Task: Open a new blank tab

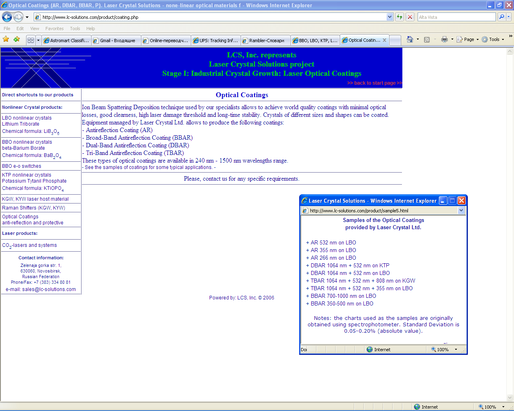Action: click(x=395, y=41)
